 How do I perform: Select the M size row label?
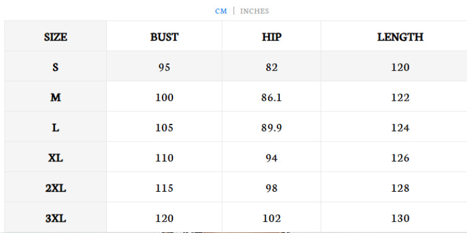point(55,97)
